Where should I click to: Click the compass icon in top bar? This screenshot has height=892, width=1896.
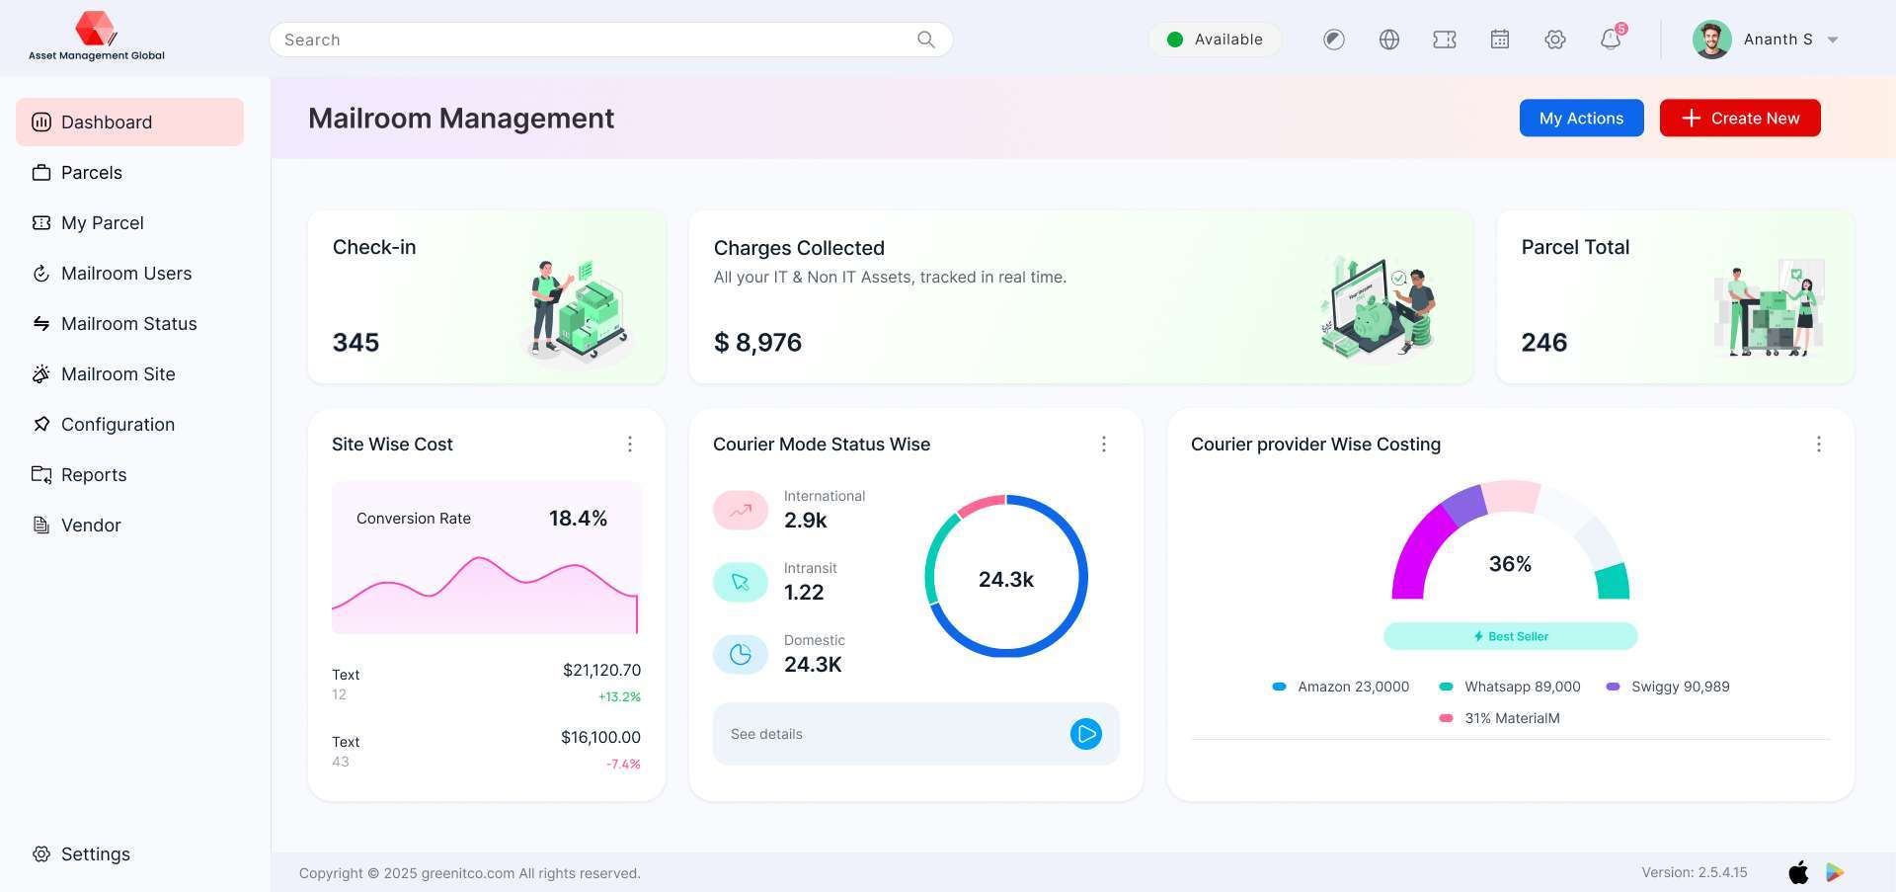(1333, 40)
